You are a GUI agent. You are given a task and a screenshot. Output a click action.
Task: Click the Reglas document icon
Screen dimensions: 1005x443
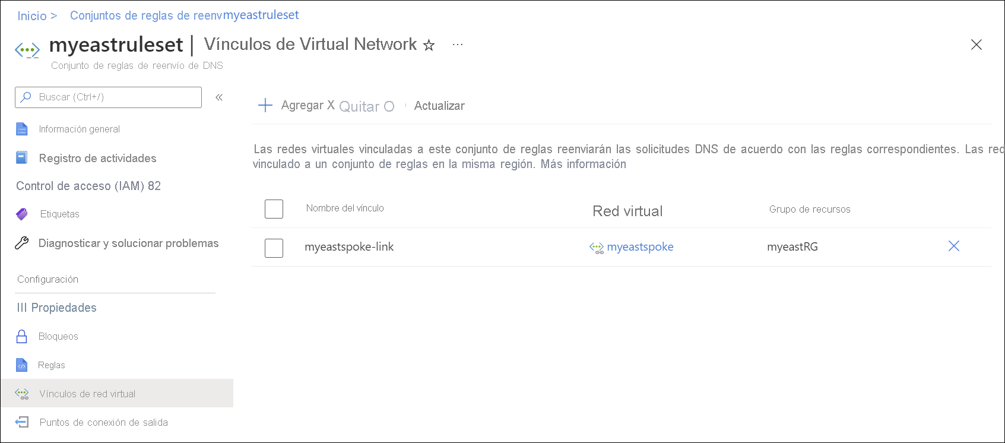click(21, 365)
